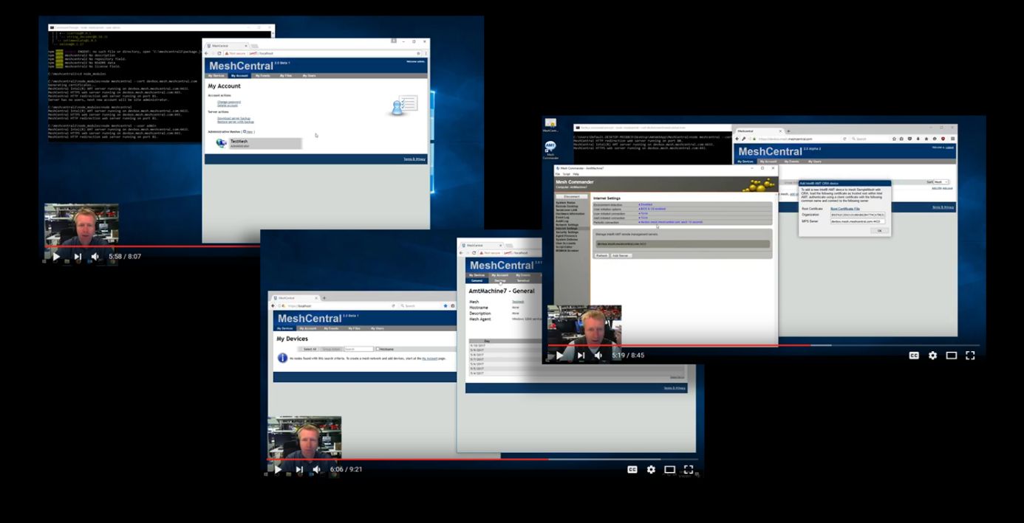Mute the 8:07 video's volume
This screenshot has width=1024, height=523.
click(x=95, y=257)
